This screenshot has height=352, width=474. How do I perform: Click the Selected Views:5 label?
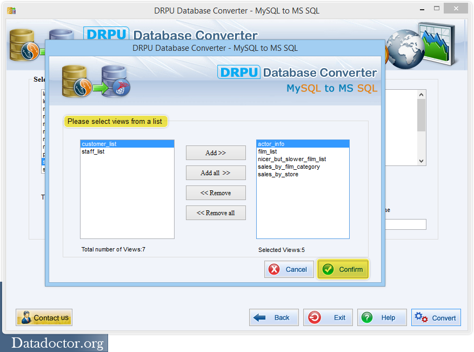(x=282, y=250)
